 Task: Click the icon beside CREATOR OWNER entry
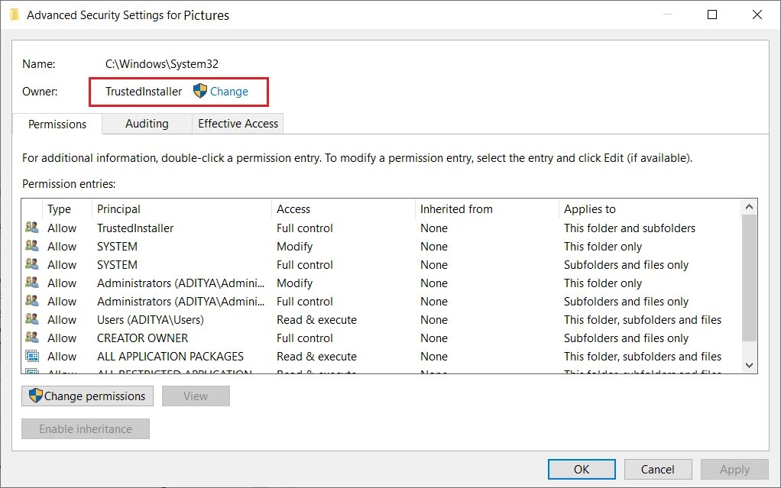click(32, 338)
